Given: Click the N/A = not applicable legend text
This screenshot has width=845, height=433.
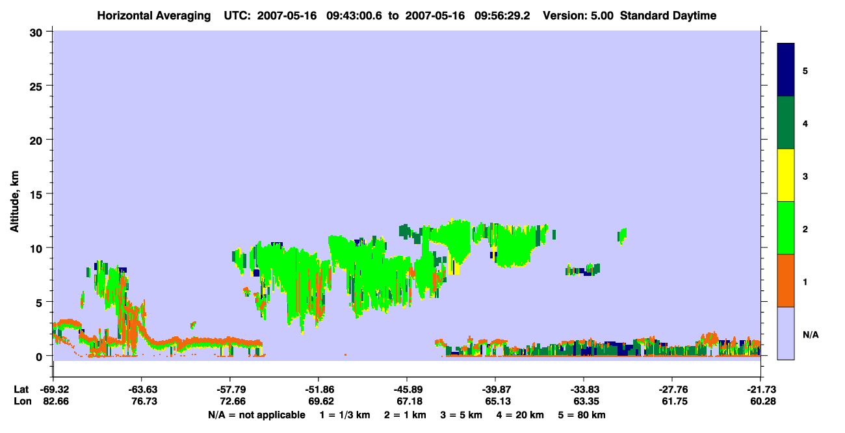Looking at the screenshot, I should click(x=256, y=415).
